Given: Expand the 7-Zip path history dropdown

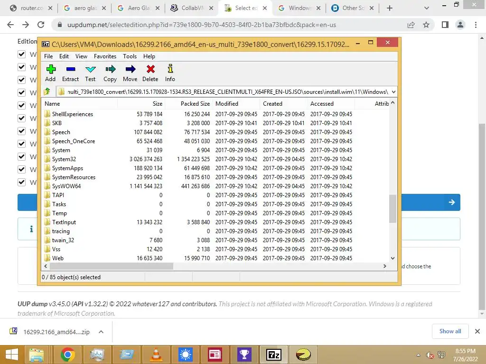Looking at the screenshot, I should [393, 91].
